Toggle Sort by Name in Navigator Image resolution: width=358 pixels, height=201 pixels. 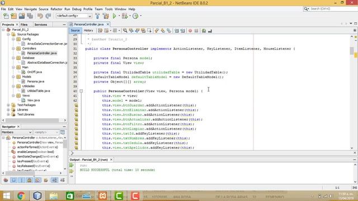point(55,180)
